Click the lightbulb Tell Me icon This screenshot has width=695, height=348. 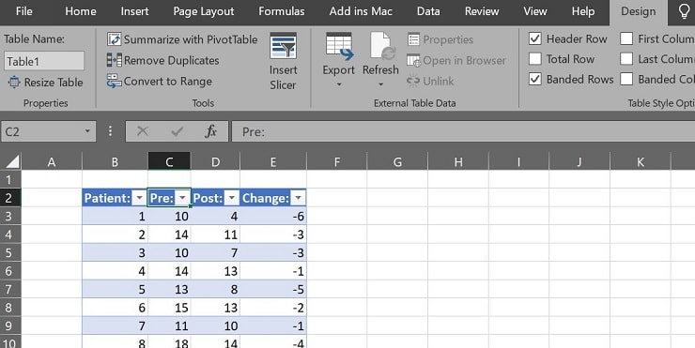pyautogui.click(x=685, y=12)
